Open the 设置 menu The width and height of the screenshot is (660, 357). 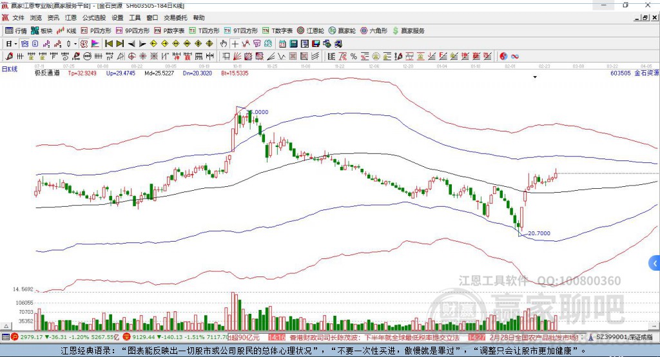[x=117, y=17]
